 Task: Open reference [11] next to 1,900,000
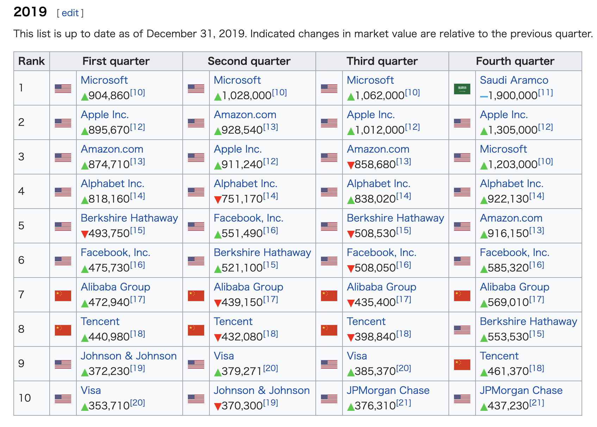click(x=546, y=93)
